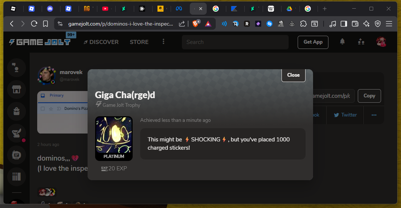Open the Game Jolt logo home link
Image resolution: width=401 pixels, height=208 pixels.
coord(40,42)
